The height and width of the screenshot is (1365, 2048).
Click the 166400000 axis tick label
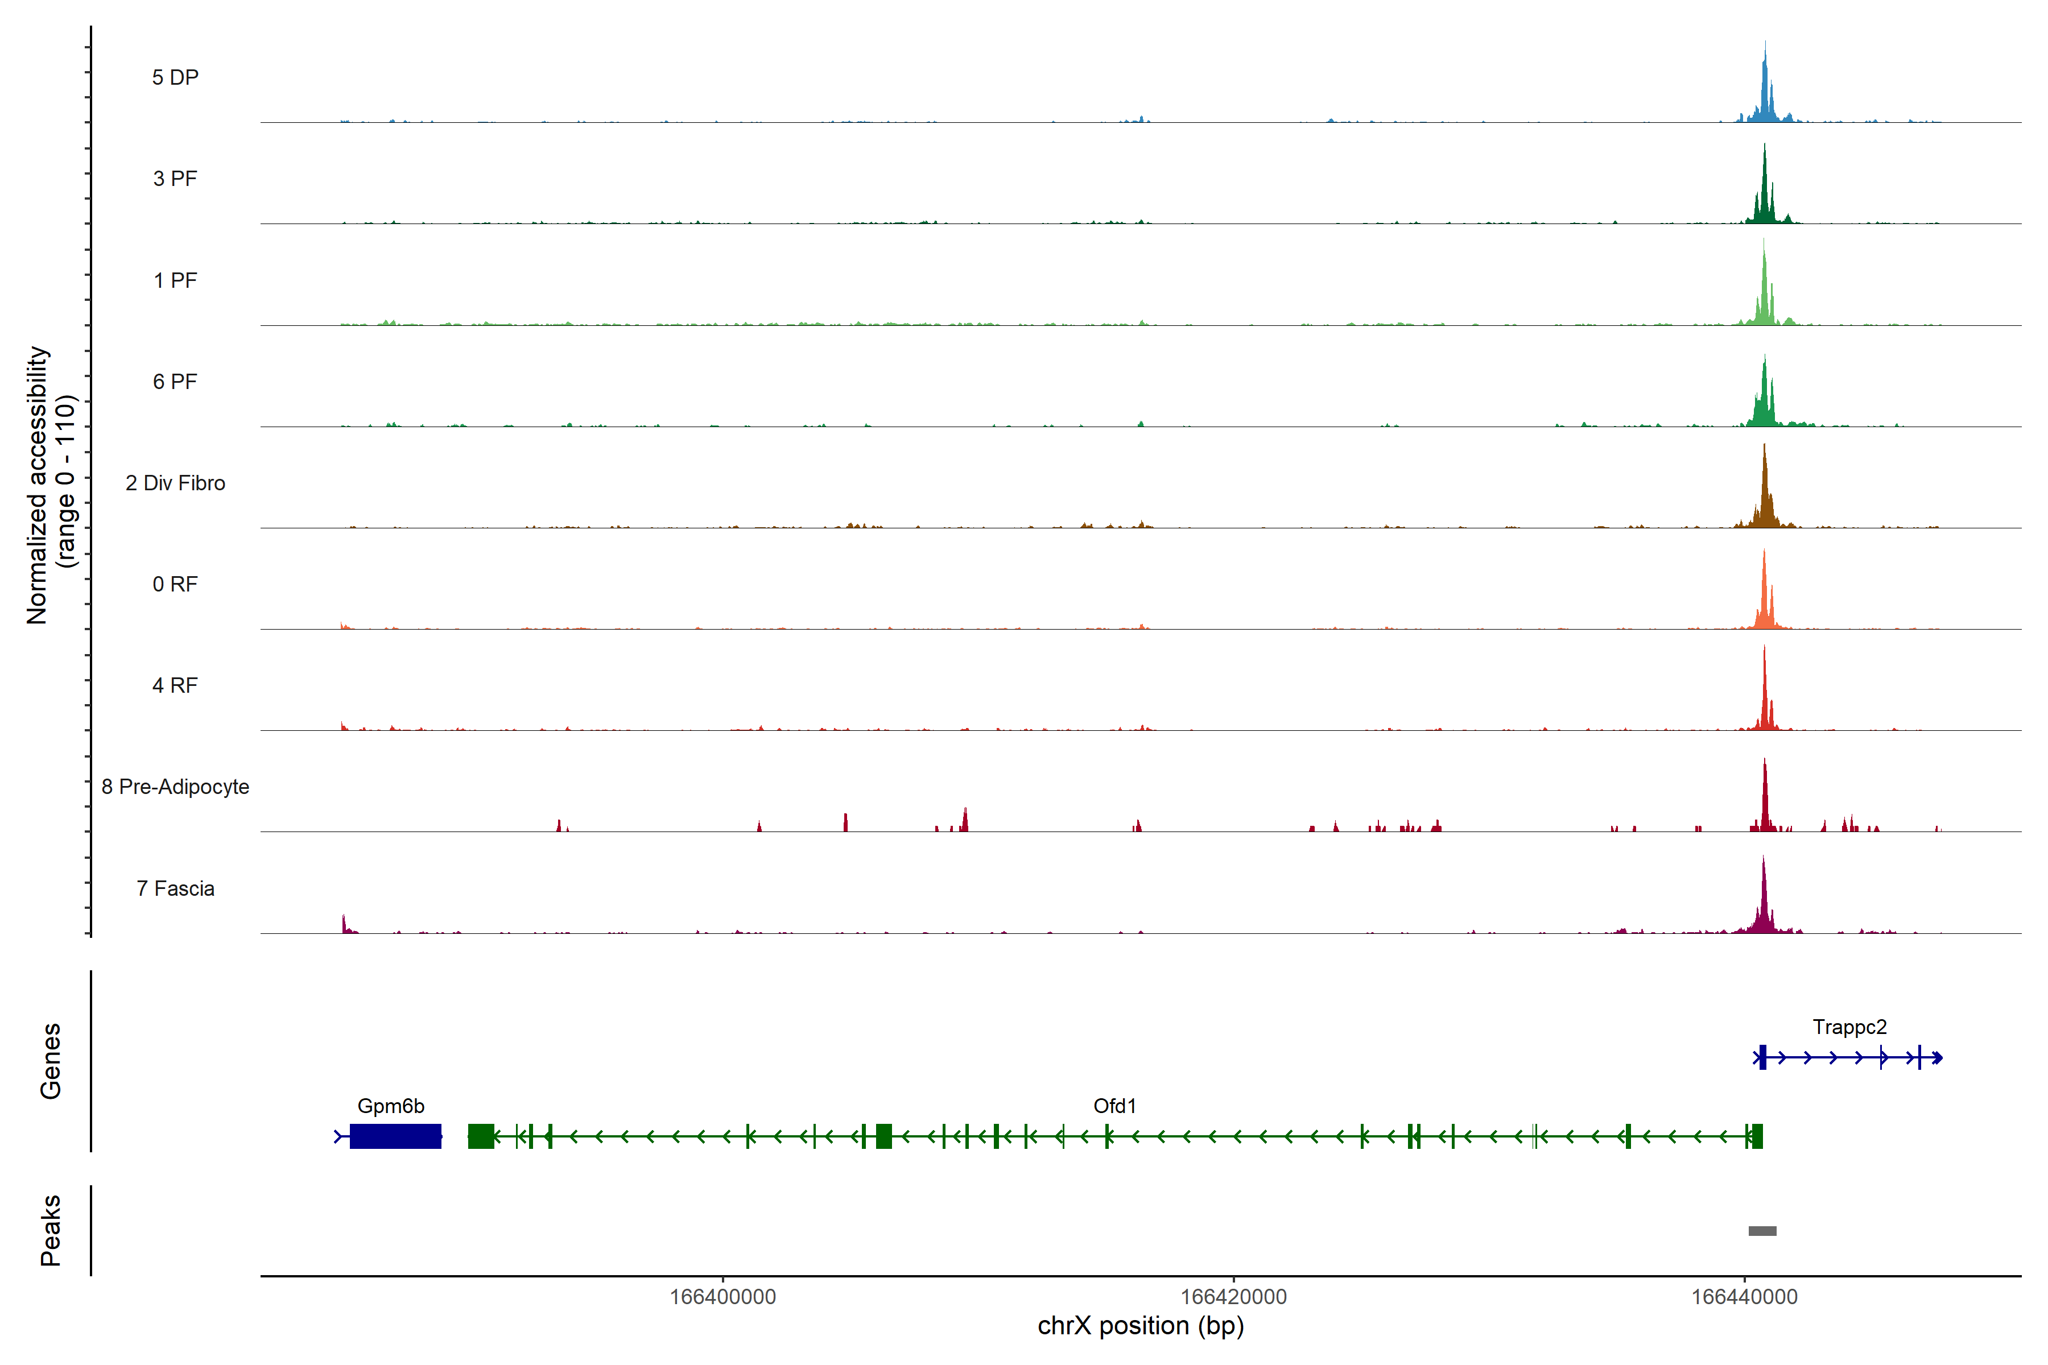pos(722,1296)
